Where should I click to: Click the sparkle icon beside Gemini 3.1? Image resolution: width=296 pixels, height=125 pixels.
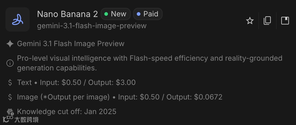(10, 44)
